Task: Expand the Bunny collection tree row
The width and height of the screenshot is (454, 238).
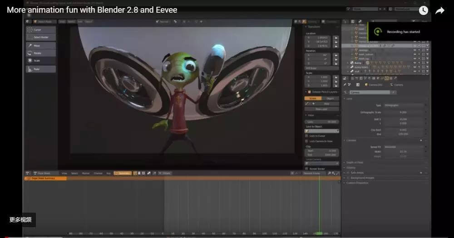Action: [x=348, y=63]
